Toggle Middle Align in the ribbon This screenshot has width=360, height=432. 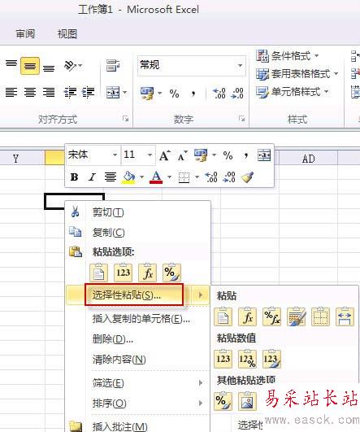(x=30, y=66)
